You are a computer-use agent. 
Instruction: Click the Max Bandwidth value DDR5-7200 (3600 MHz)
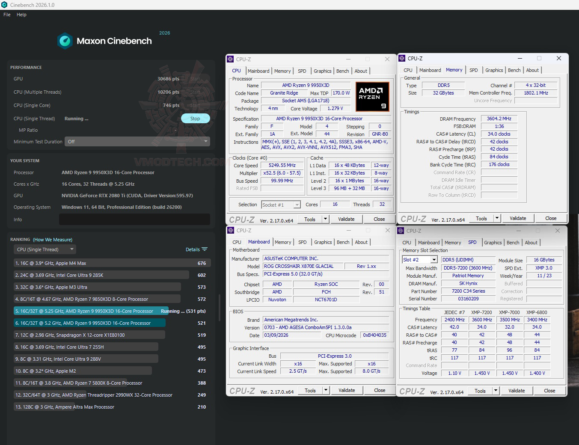(x=468, y=268)
